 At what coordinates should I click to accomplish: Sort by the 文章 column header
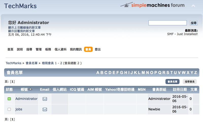pyautogui.click(x=194, y=90)
